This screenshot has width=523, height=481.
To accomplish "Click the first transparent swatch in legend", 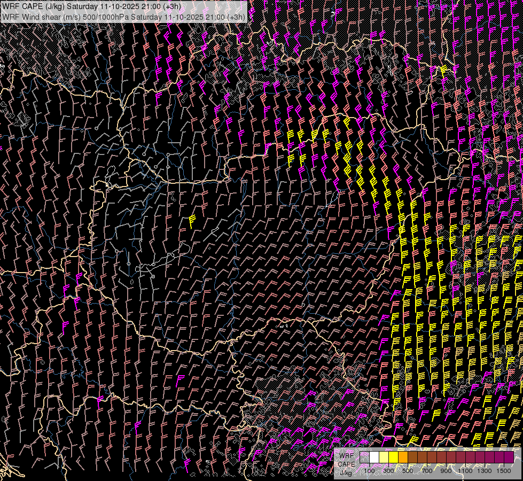I will pyautogui.click(x=364, y=457).
